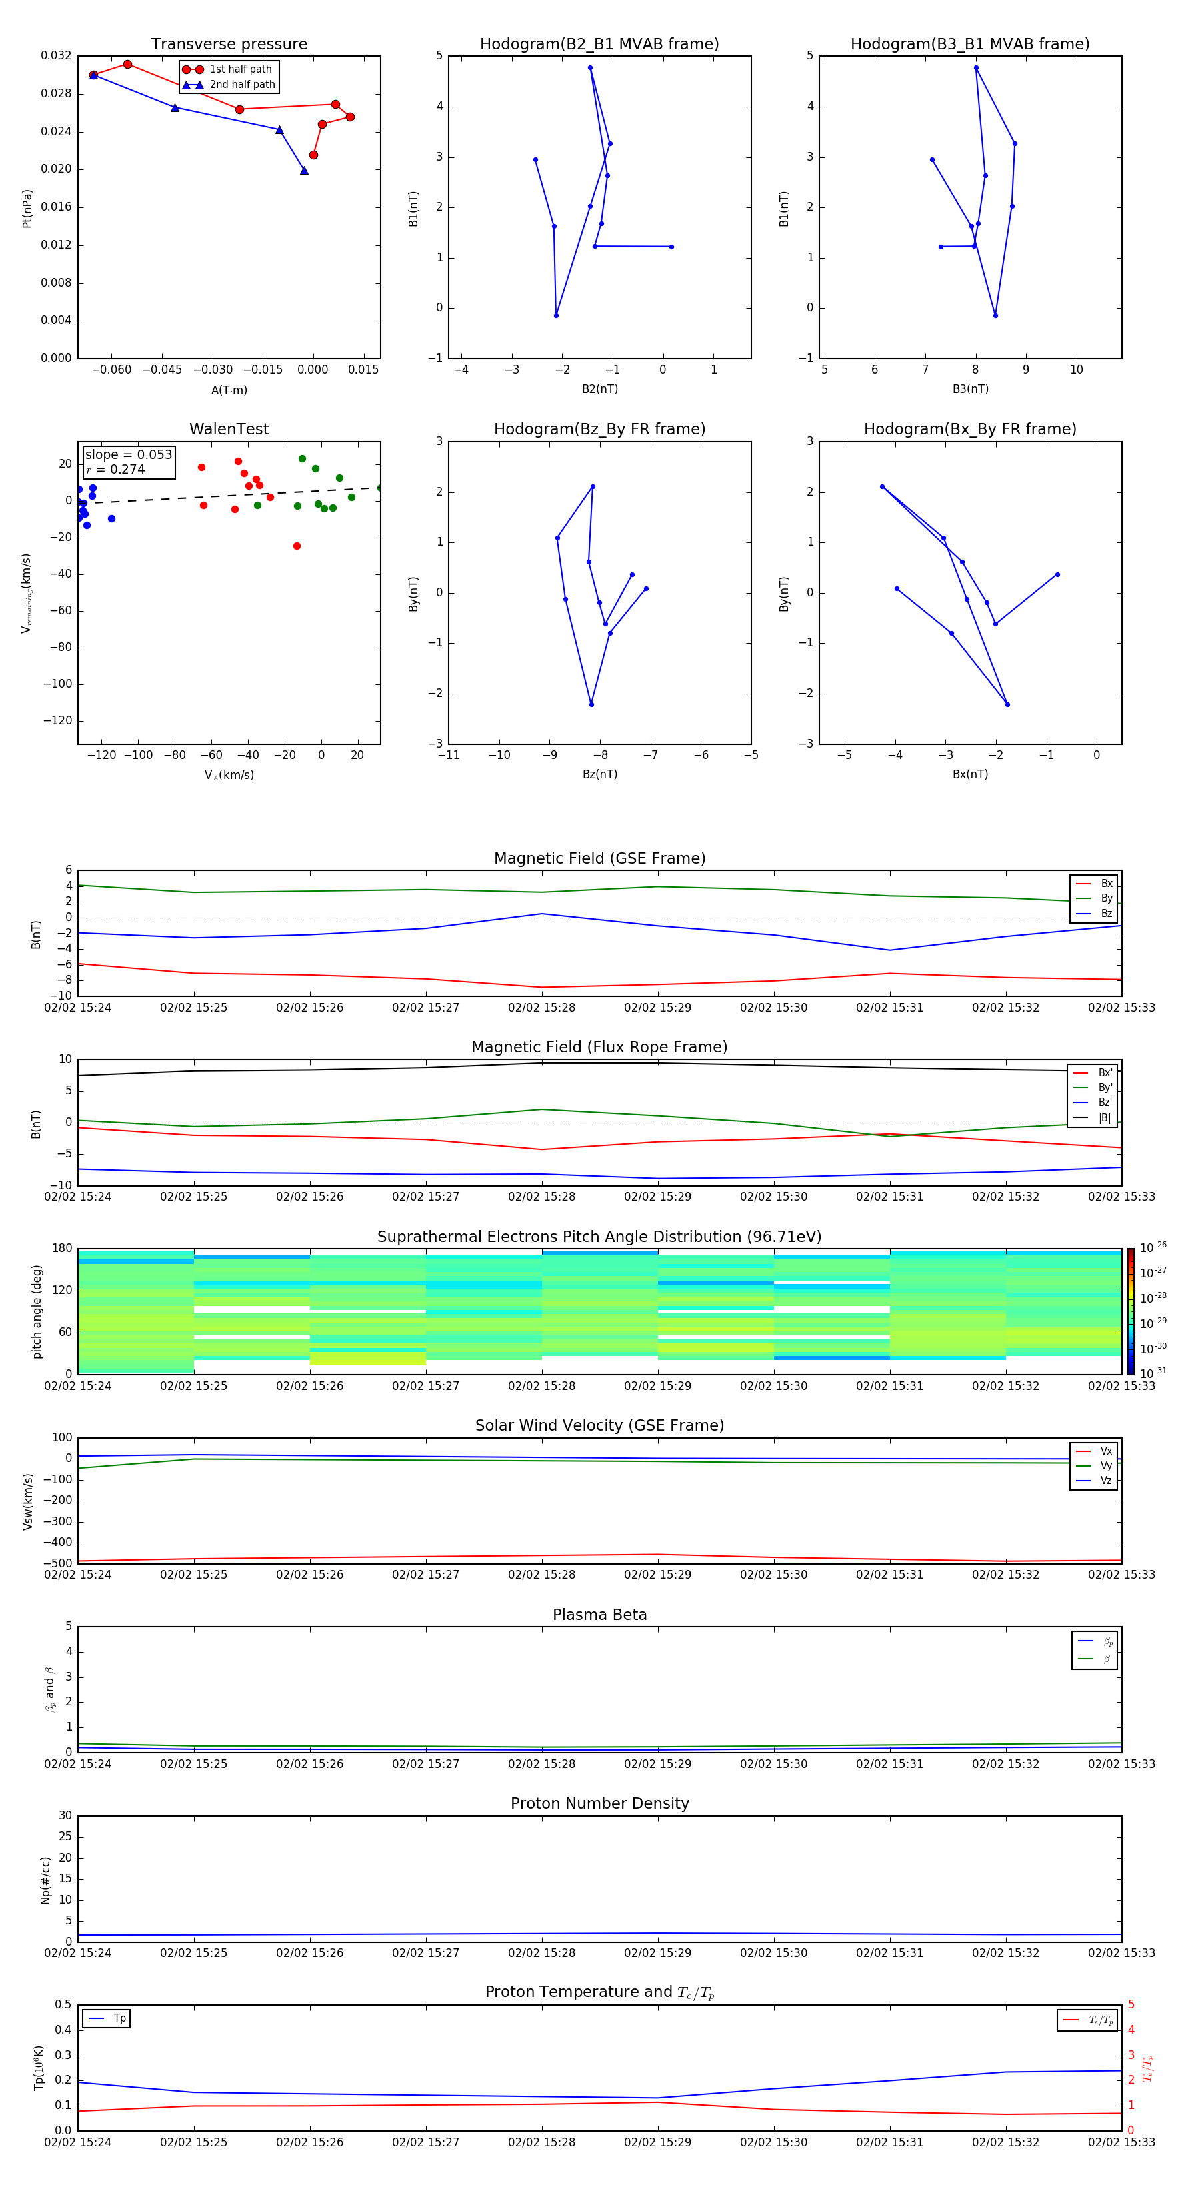The width and height of the screenshot is (1200, 2201).
Task: Click the 'Bx(nT)' x-axis label
Action: (970, 774)
